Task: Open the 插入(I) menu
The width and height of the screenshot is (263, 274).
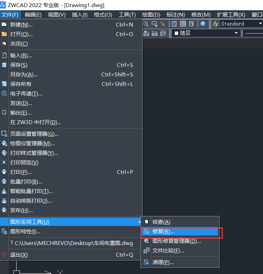Action: 79,15
